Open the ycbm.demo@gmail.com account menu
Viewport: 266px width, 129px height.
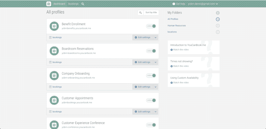pos(203,4)
